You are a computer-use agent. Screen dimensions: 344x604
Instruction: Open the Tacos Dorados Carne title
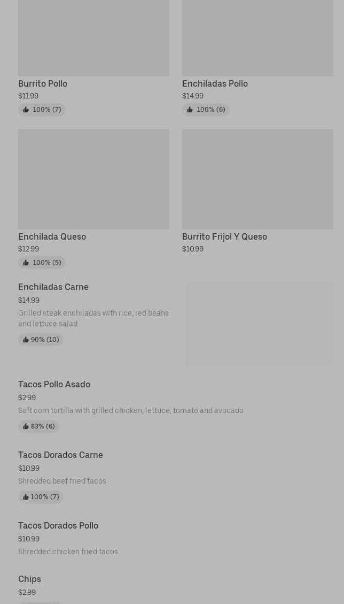60,455
